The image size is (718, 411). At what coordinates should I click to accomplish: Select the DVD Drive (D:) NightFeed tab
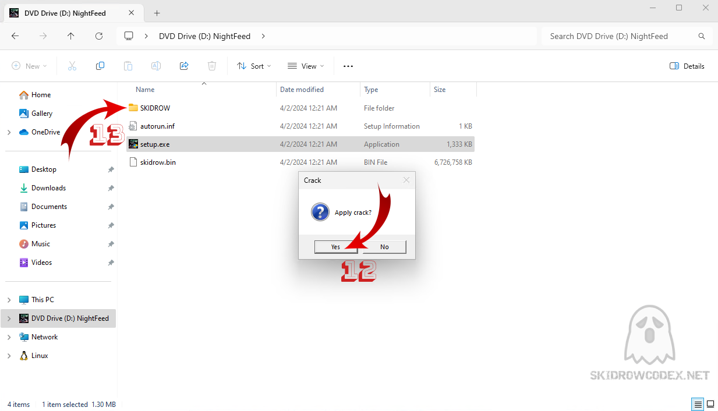[x=73, y=13]
